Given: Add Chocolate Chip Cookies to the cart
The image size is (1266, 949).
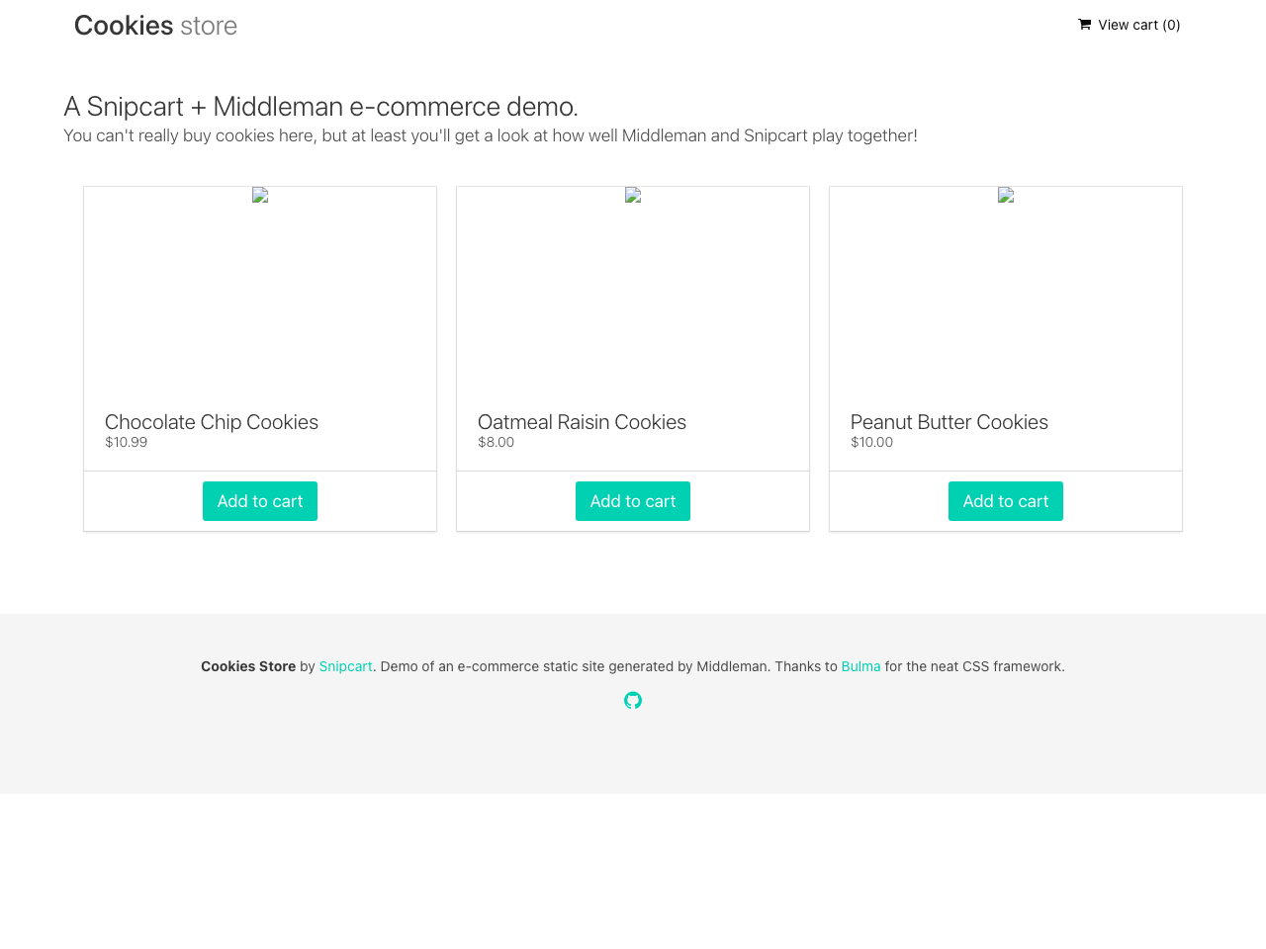Looking at the screenshot, I should point(260,501).
